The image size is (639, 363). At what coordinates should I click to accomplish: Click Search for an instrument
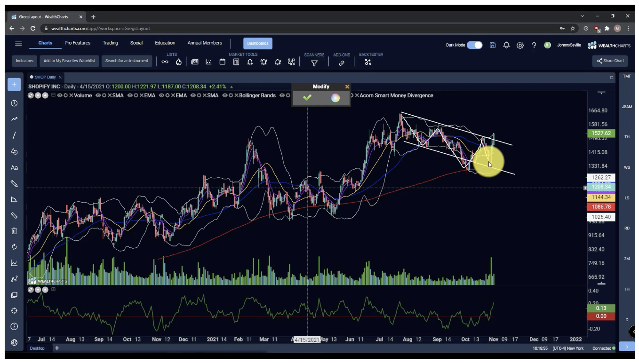[127, 61]
